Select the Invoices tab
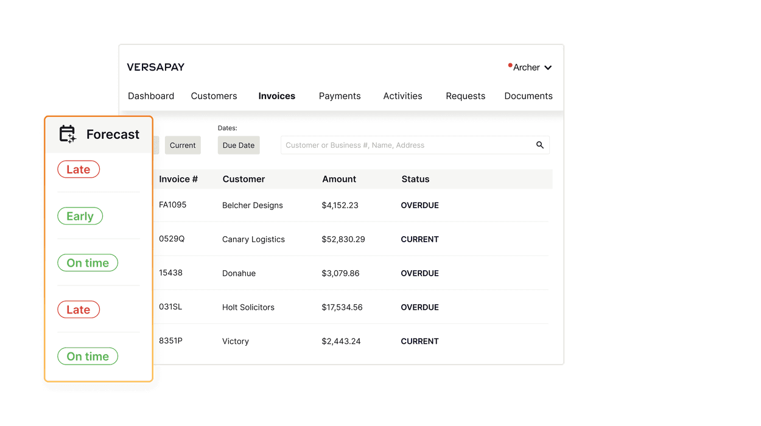 [x=276, y=96]
